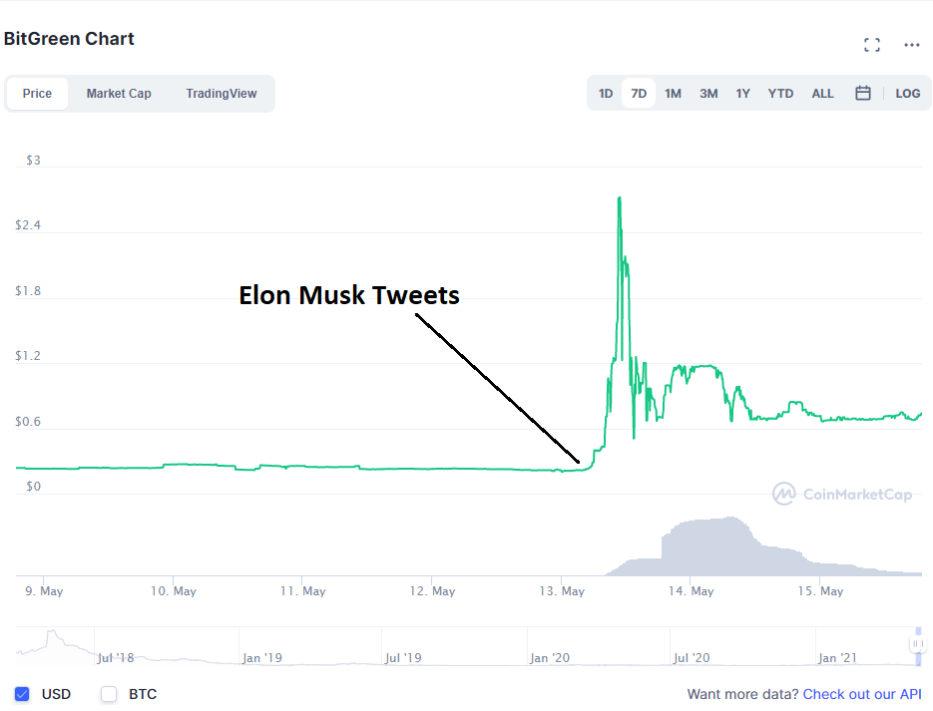Uncheck the USD checkbox

(x=22, y=694)
